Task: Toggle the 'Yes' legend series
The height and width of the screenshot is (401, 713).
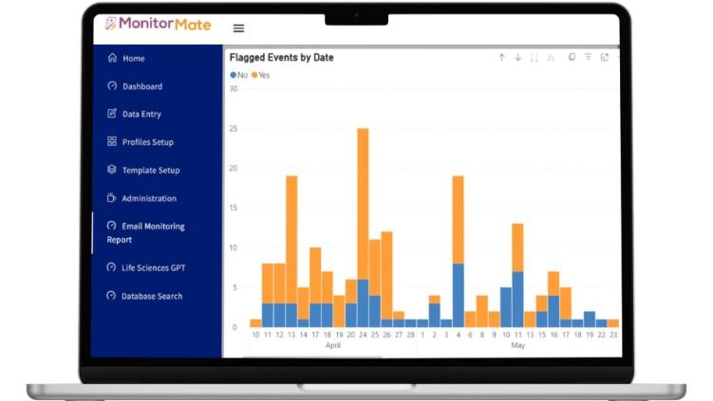Action: 261,75
